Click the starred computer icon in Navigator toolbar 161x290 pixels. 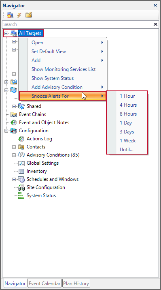(x=10, y=15)
